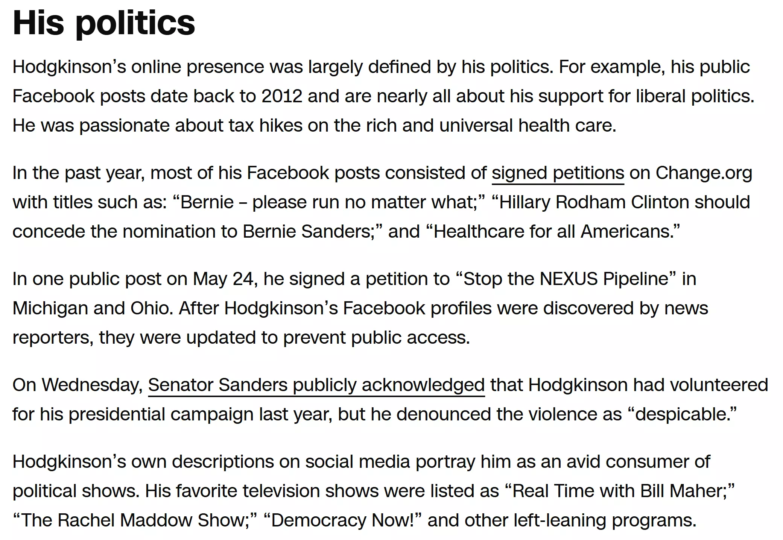783x540 pixels.
Task: Click the "His politics" heading
Action: point(104,23)
